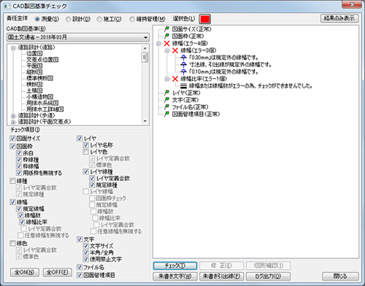365x286 pixels.
Task: Click red X icon beside 線幅比率(エラー-1個)
Action: point(175,79)
